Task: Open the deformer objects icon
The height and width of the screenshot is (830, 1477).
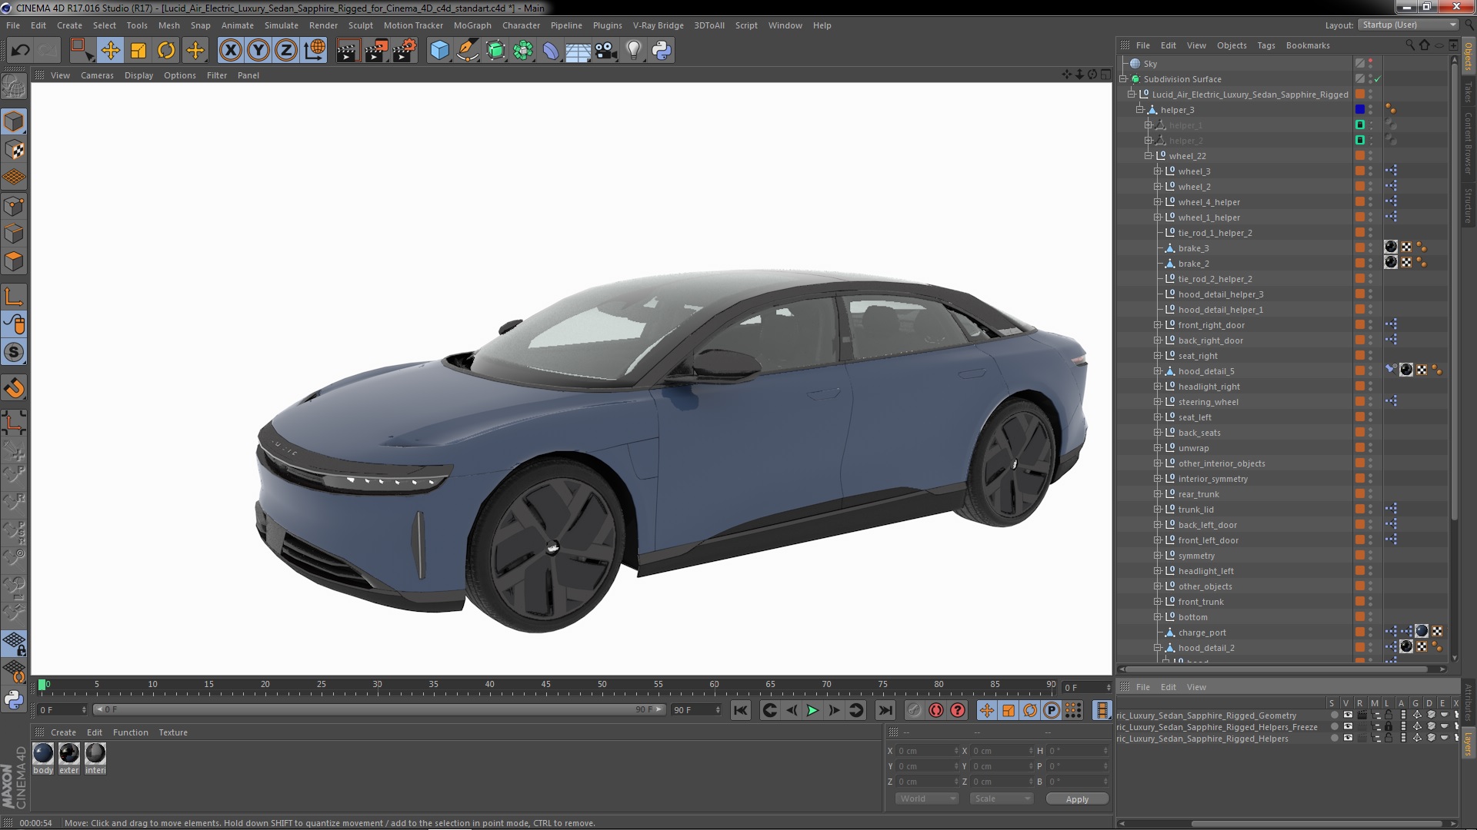Action: [x=551, y=51]
